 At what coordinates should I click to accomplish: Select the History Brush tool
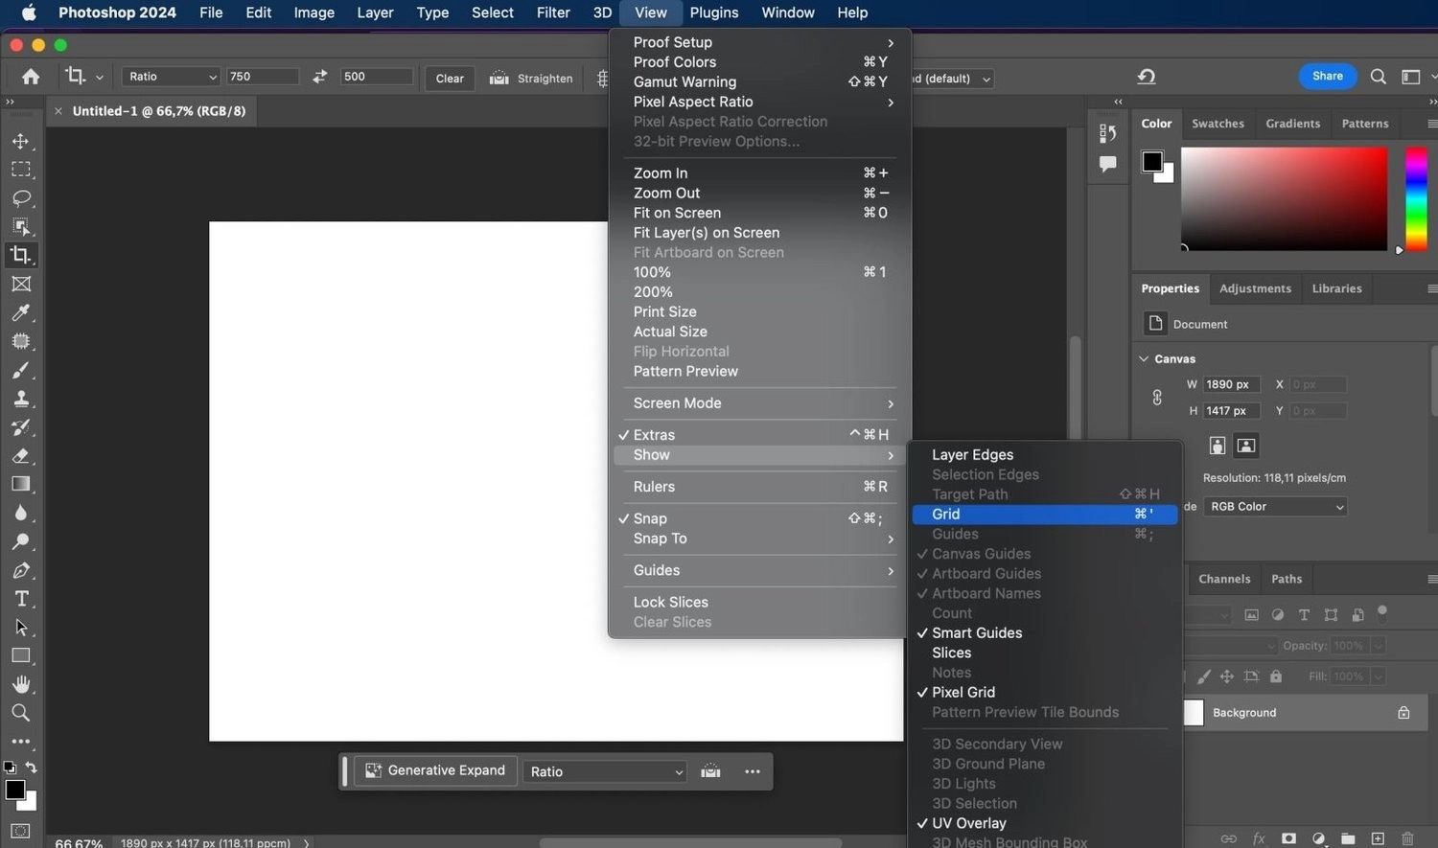coord(20,427)
